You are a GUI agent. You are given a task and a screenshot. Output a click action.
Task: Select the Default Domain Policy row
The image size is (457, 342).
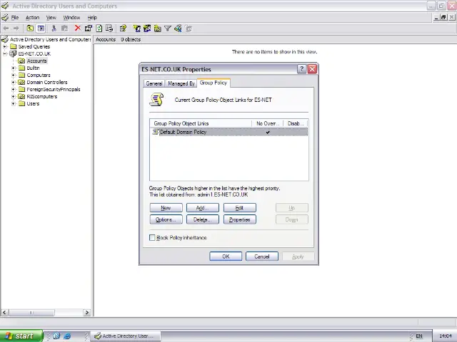coord(230,132)
